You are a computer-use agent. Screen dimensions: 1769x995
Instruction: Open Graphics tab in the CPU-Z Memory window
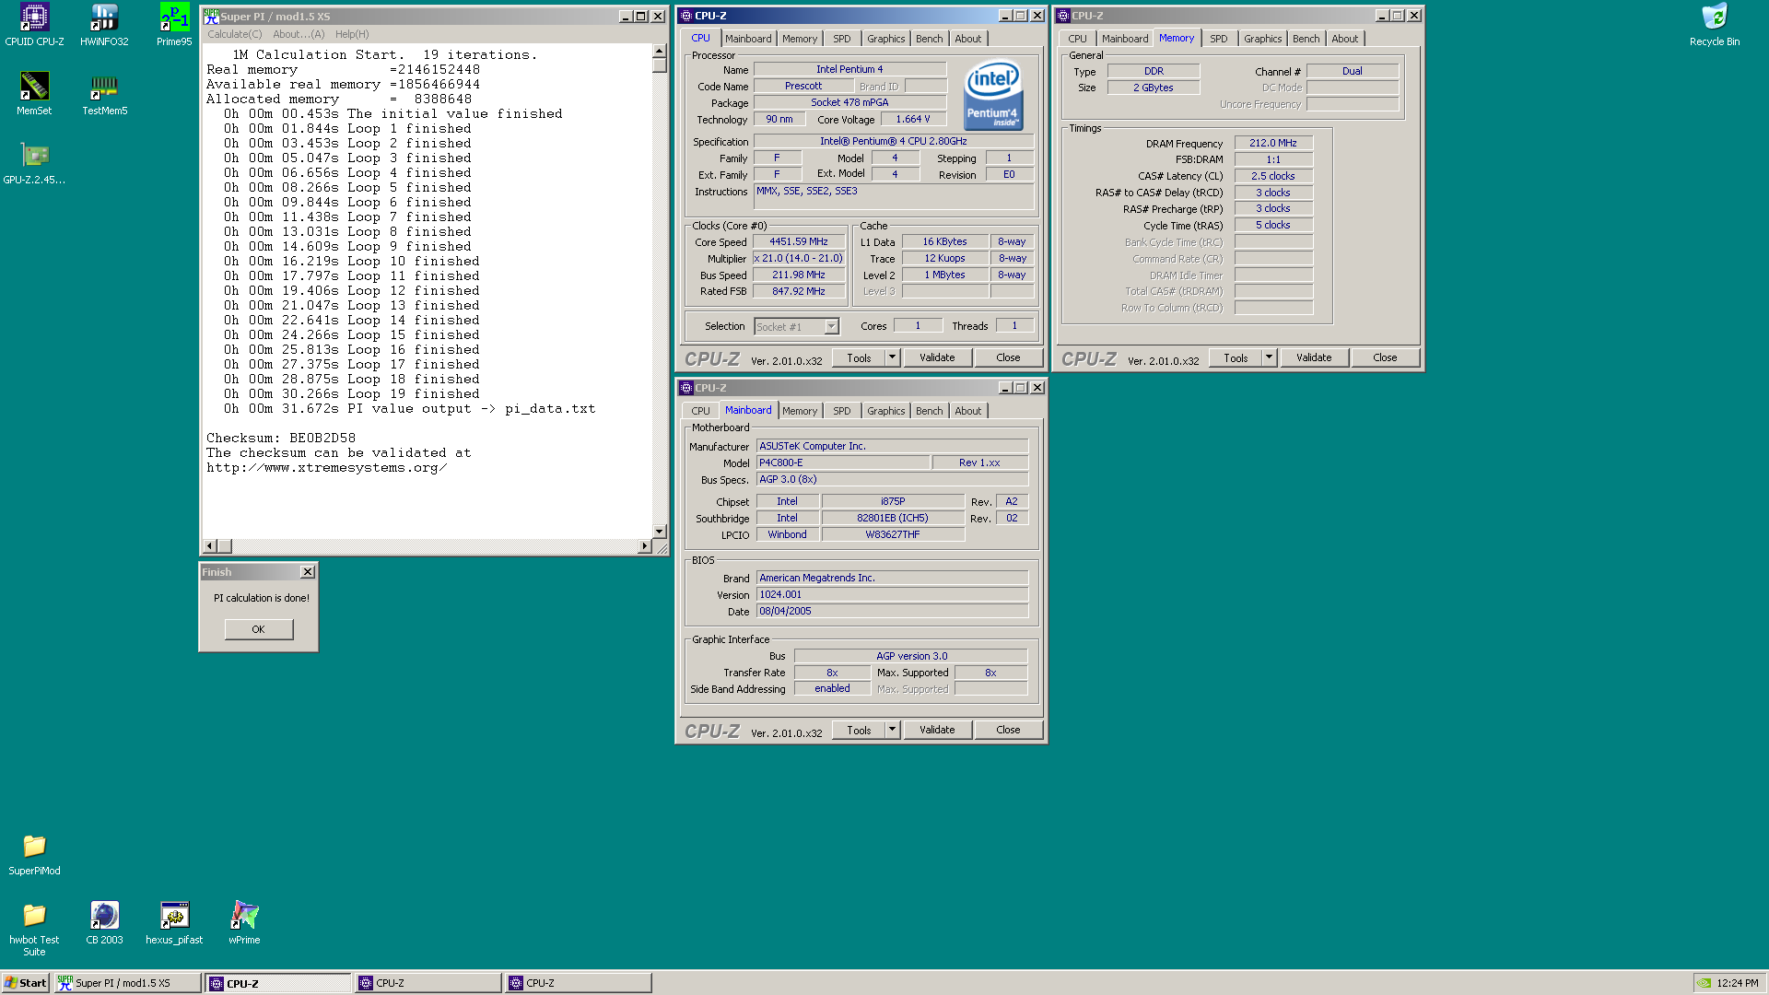point(1262,39)
